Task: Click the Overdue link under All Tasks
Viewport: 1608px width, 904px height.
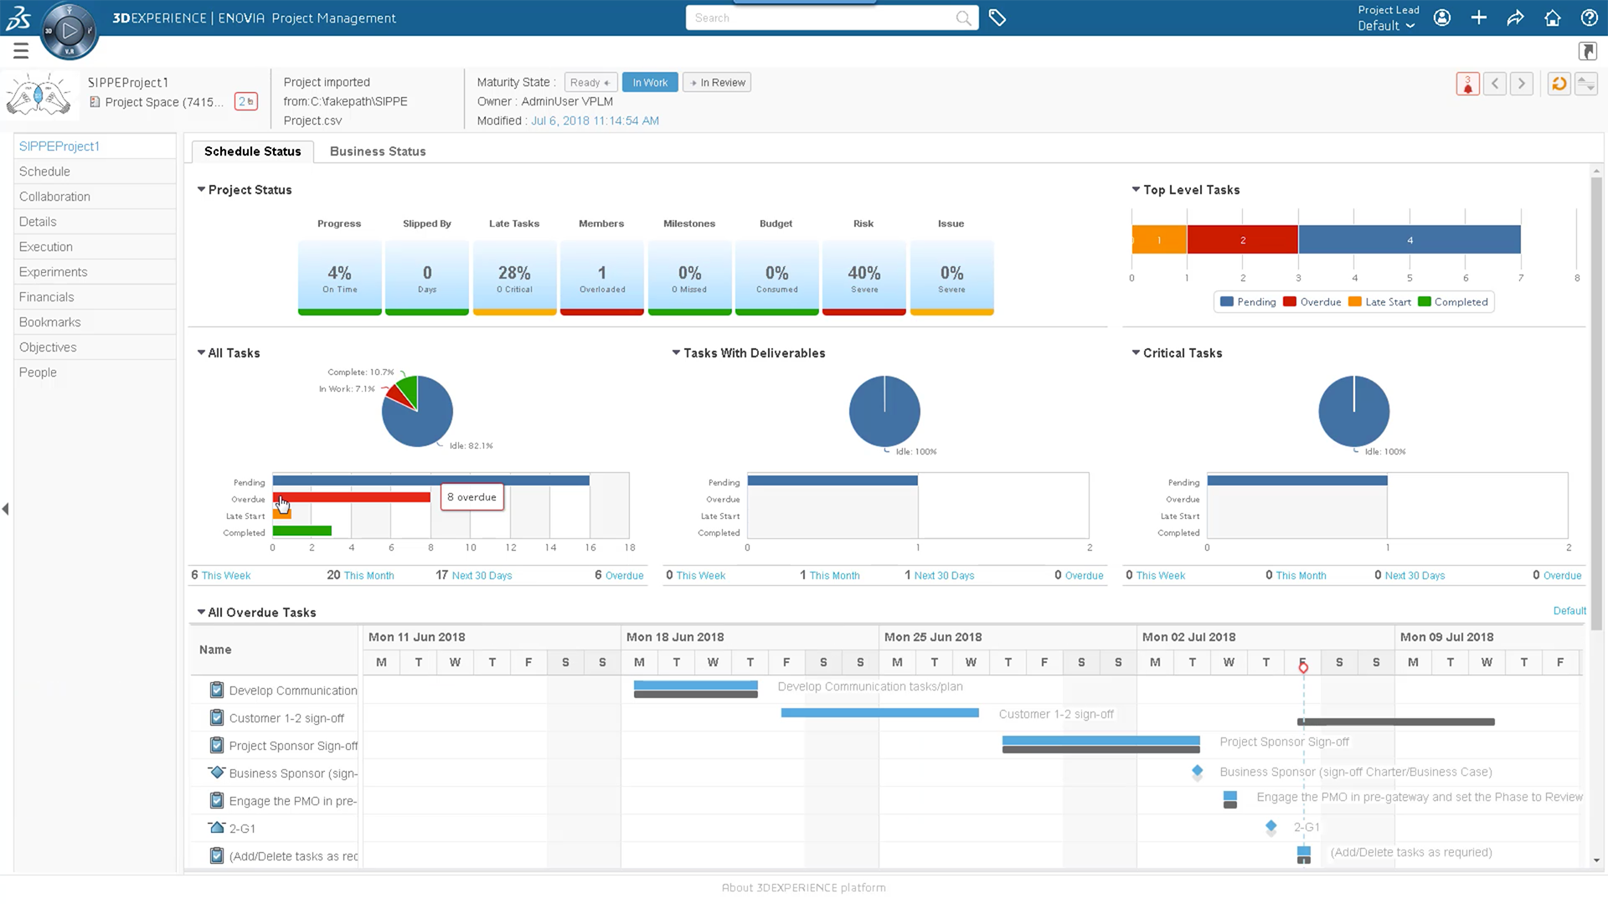Action: (x=623, y=574)
